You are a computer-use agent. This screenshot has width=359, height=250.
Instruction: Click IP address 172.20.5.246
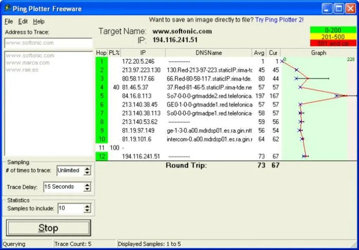point(138,61)
